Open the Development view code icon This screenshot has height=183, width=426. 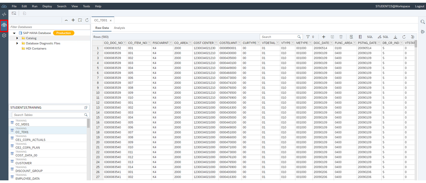[x=4, y=14]
